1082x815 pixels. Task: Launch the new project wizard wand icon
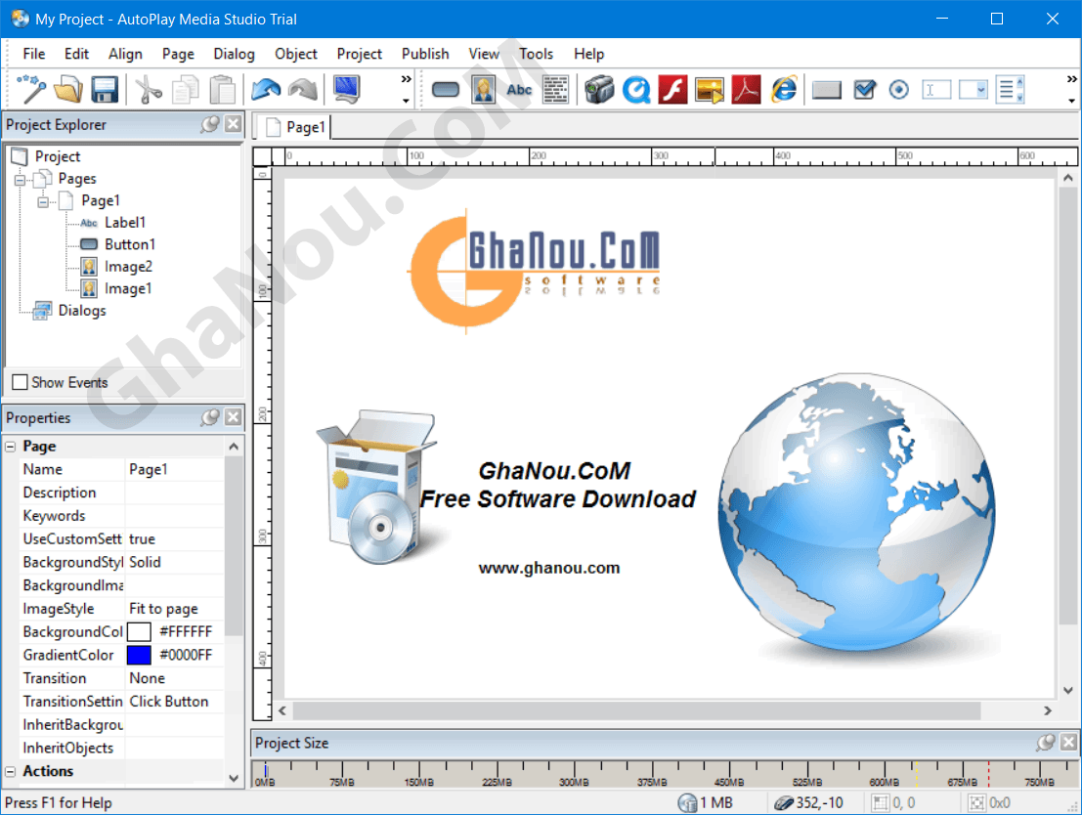pos(31,90)
